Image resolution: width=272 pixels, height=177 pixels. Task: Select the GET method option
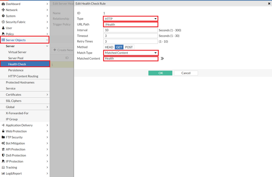pyautogui.click(x=119, y=47)
